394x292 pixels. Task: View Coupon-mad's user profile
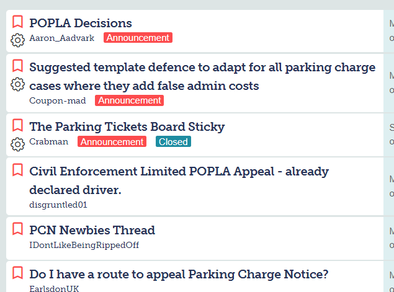pyautogui.click(x=58, y=100)
